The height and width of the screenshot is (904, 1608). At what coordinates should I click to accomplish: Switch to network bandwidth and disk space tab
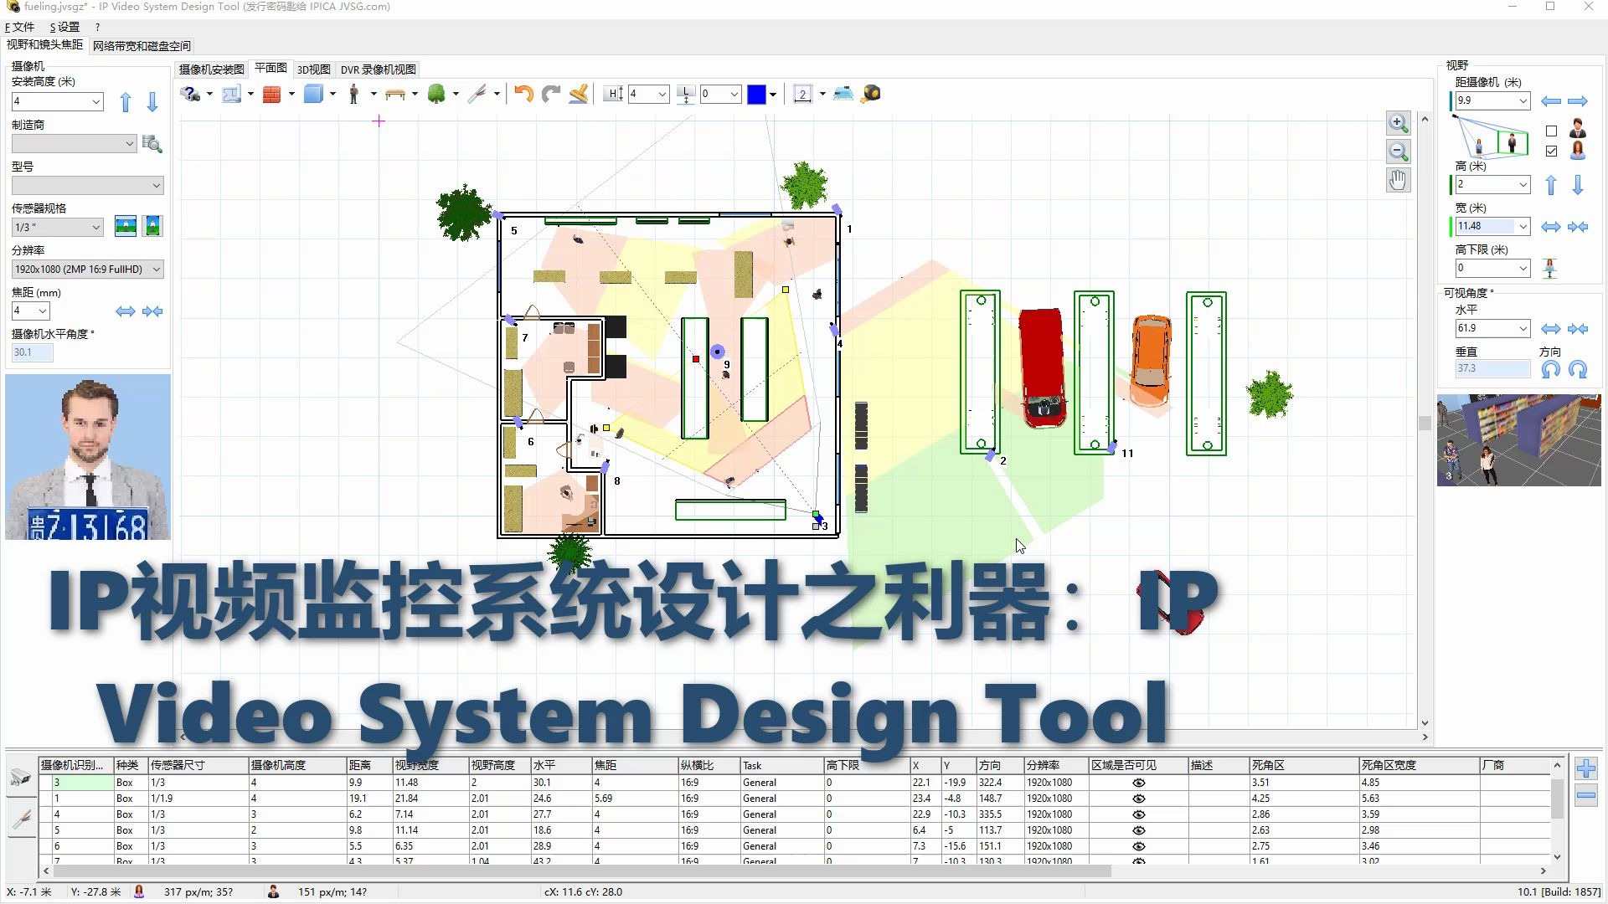click(142, 46)
